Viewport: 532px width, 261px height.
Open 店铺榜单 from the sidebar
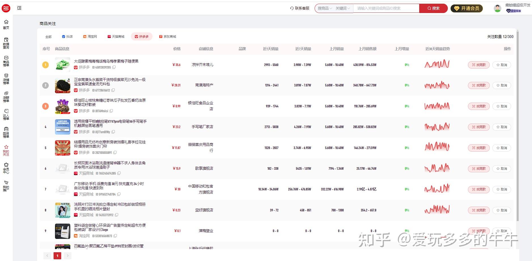point(6,79)
